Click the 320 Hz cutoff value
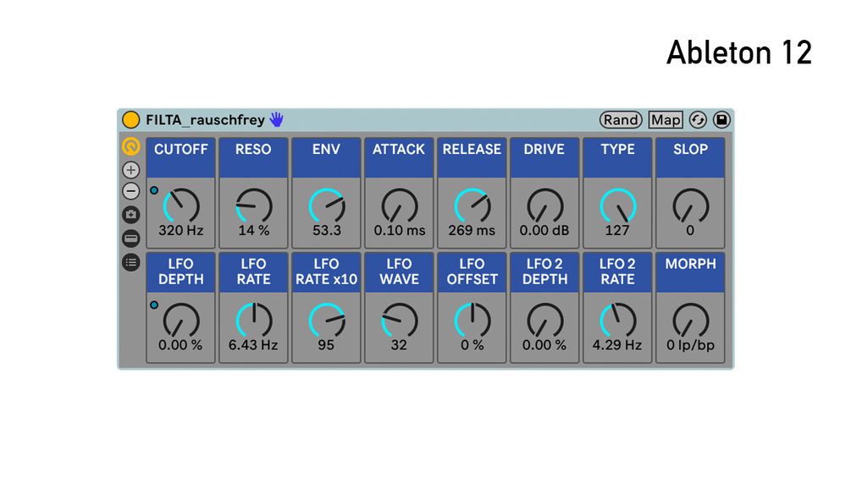 (x=180, y=230)
